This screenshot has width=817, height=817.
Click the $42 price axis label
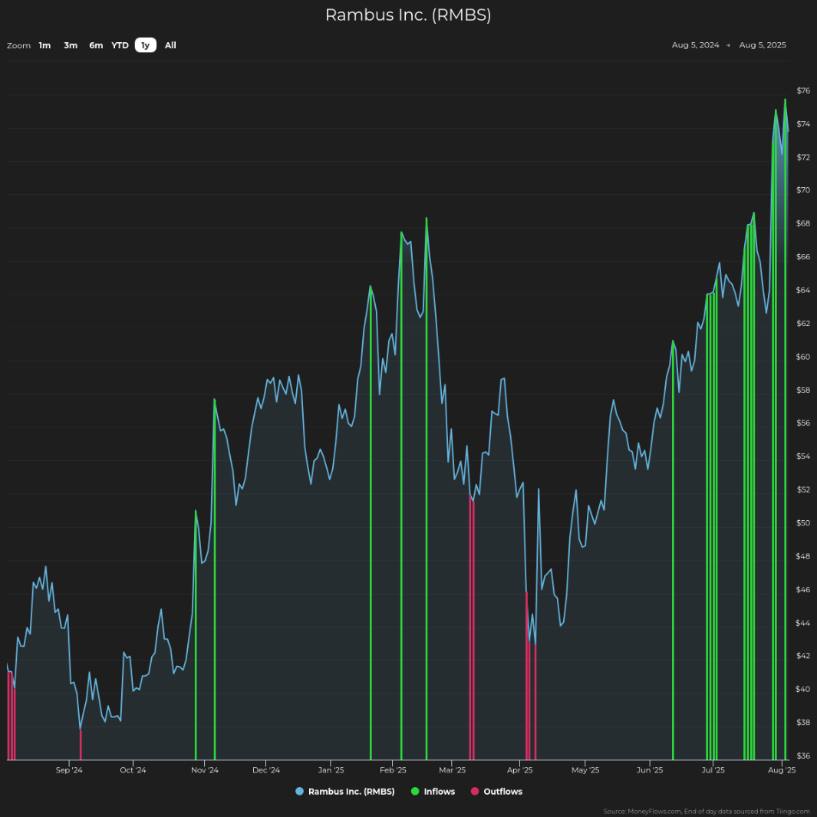(x=803, y=656)
